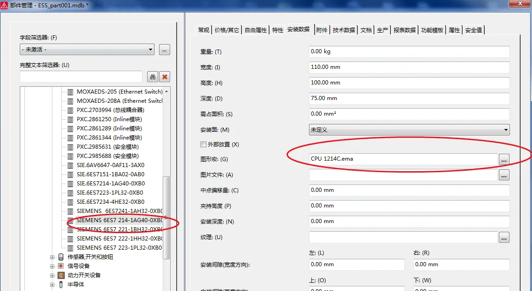Click the part icon beside PXC.2861289

click(70, 129)
